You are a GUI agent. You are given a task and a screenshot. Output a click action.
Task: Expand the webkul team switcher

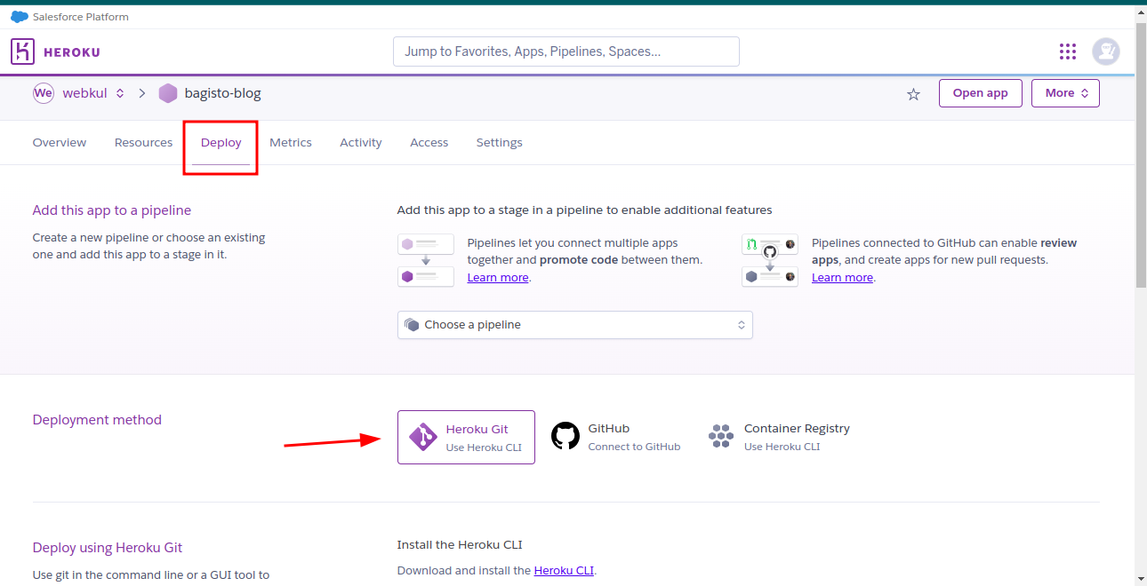click(120, 93)
